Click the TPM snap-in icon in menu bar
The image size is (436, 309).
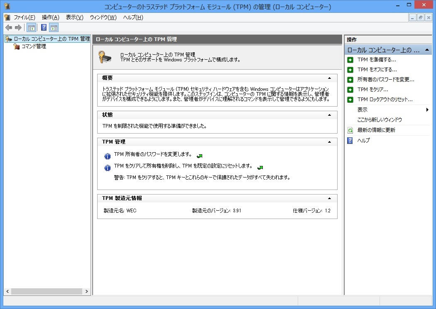(x=7, y=17)
